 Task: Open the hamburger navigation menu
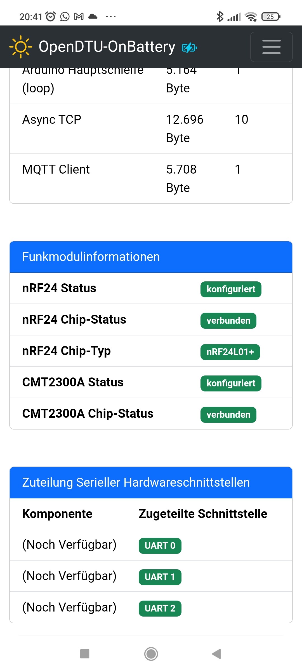pos(271,47)
